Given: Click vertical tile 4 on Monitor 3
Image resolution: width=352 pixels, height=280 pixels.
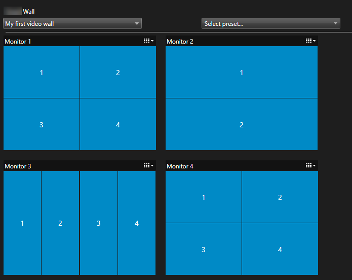Looking at the screenshot, I should [137, 223].
